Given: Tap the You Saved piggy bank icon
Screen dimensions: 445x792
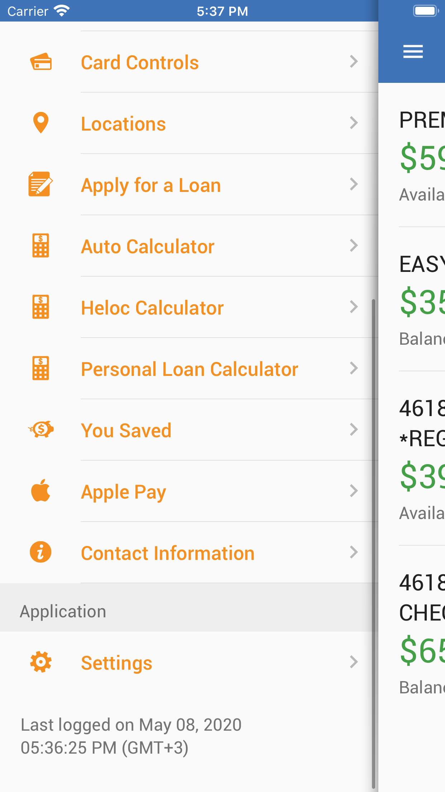Looking at the screenshot, I should (x=41, y=429).
